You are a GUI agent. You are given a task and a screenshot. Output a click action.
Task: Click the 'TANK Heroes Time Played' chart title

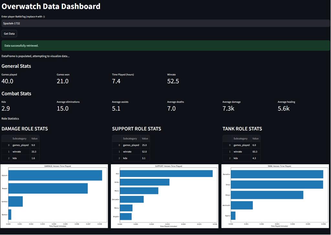pyautogui.click(x=279, y=166)
